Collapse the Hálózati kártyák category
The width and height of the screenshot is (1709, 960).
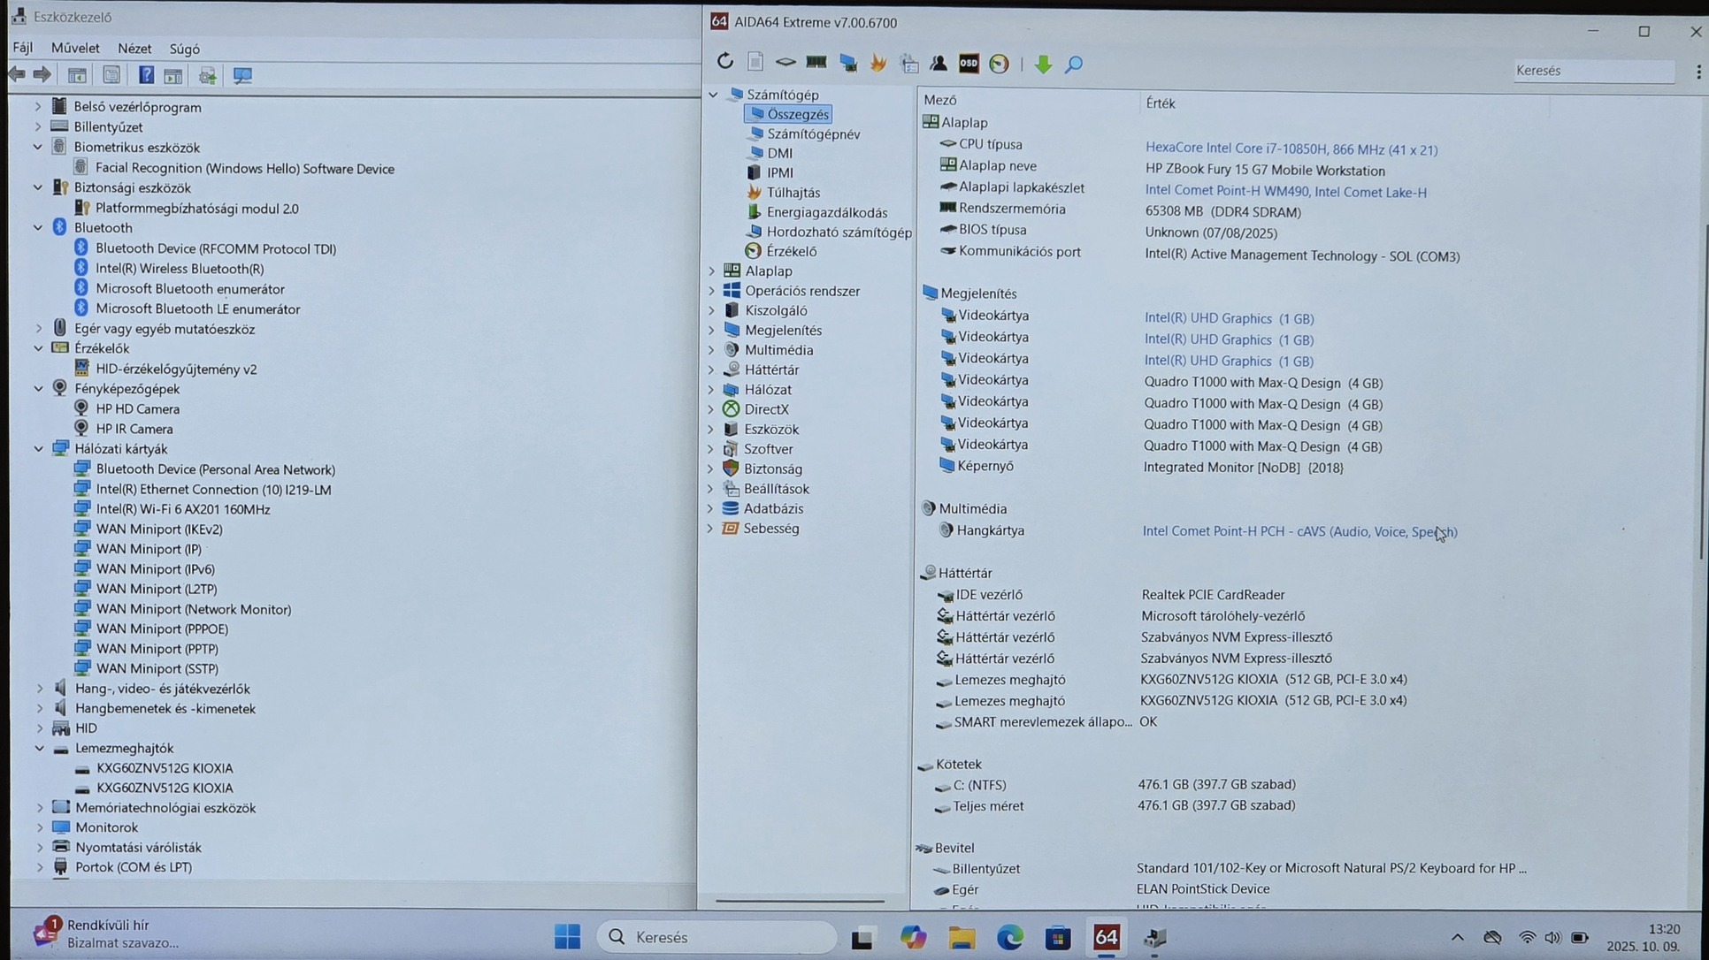(x=39, y=449)
